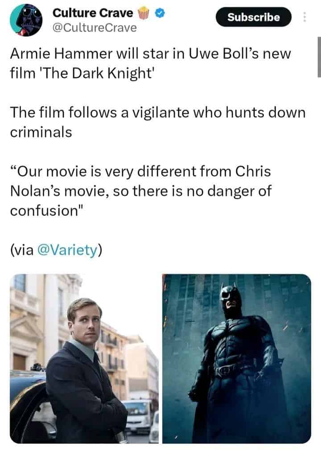Click the popcorn emoji beside Culture Crave

144,13
